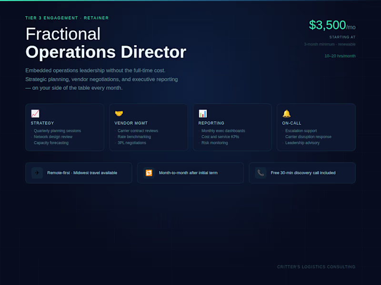Viewport: 381px width, 285px height.
Task: Click 'Rate benchmarking' item
Action: point(134,137)
